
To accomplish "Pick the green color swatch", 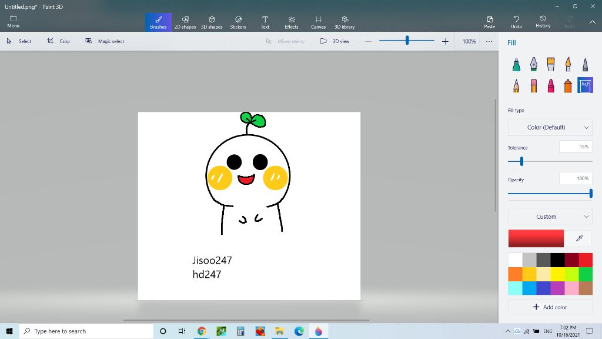I will (x=586, y=274).
